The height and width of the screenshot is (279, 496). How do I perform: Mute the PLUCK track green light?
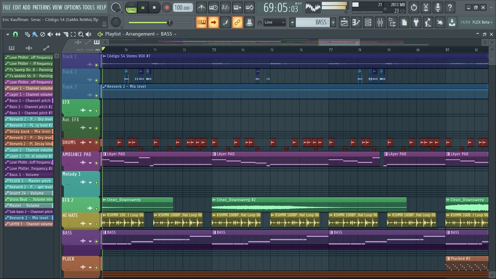[x=96, y=268]
